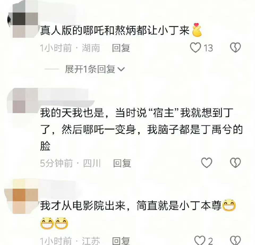Select comment text 真人版的哪吒和熬炳都让小丁来
255x245 pixels.
(115, 30)
